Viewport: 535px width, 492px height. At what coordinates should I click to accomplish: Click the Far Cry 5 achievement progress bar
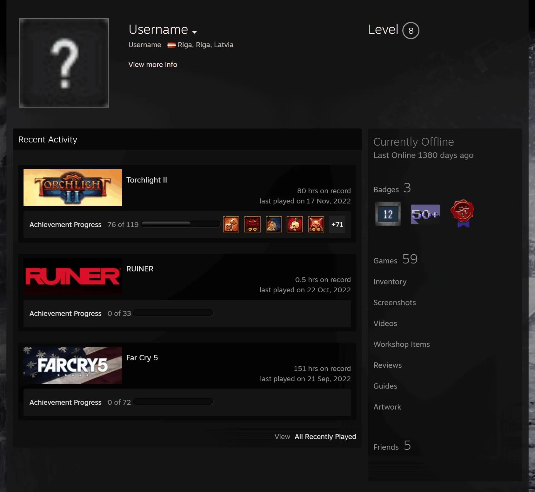(x=173, y=402)
